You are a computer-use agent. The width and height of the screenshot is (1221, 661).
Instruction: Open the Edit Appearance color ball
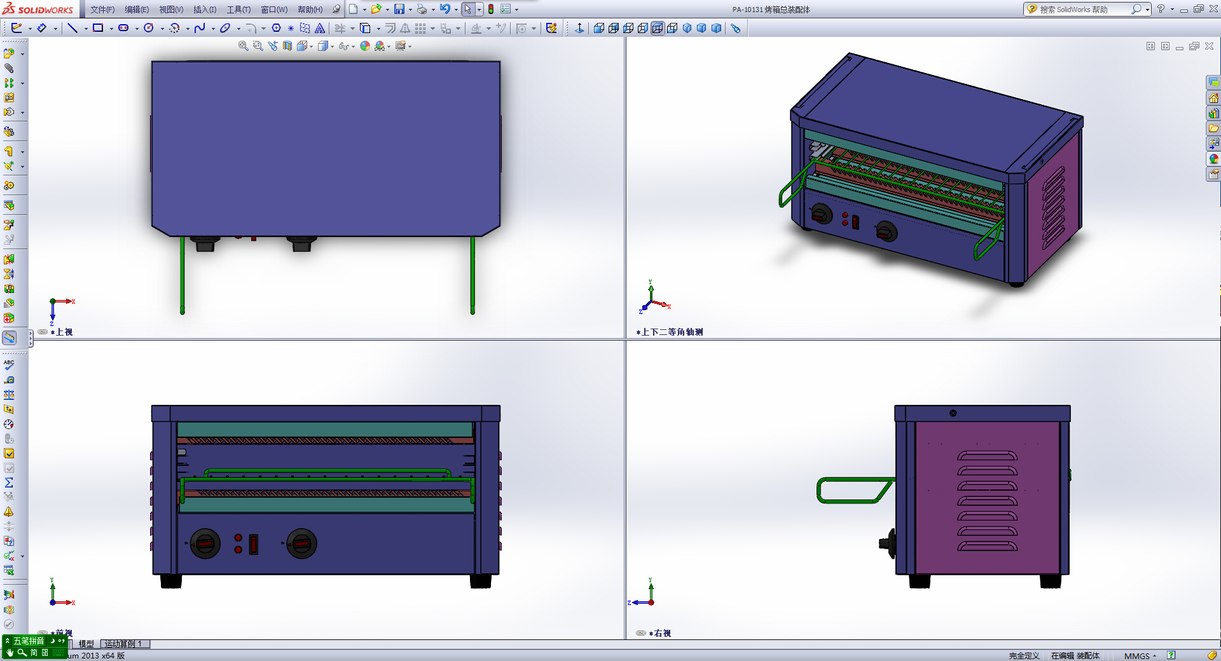click(364, 46)
